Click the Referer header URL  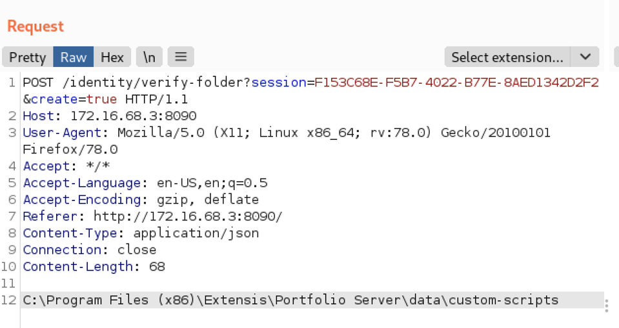coord(188,217)
